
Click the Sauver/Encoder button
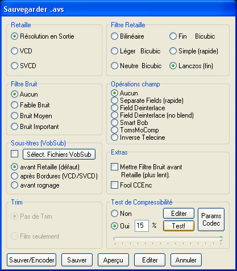(32, 260)
